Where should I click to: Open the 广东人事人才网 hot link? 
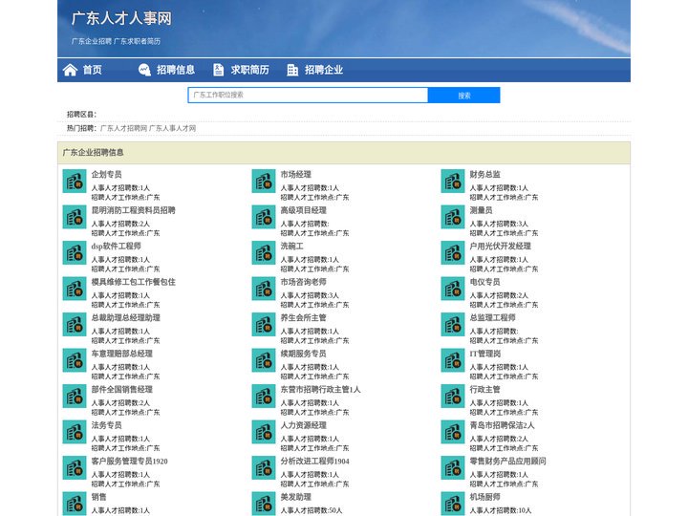point(172,128)
